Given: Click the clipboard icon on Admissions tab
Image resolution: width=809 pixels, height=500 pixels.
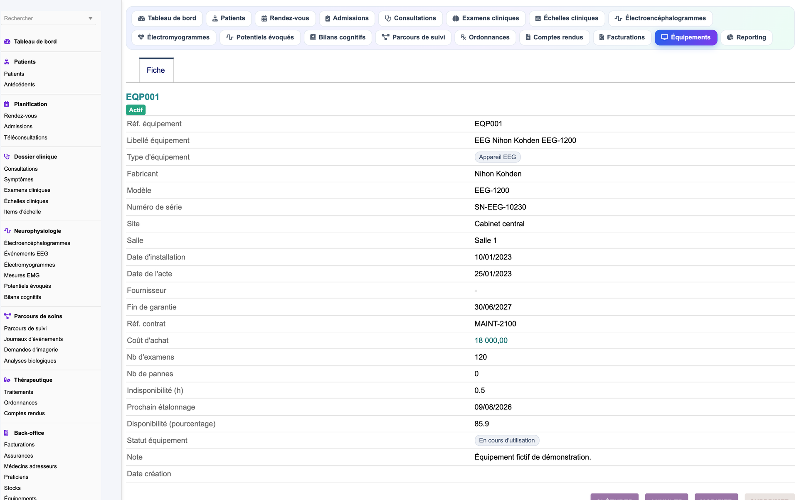Looking at the screenshot, I should 328,18.
